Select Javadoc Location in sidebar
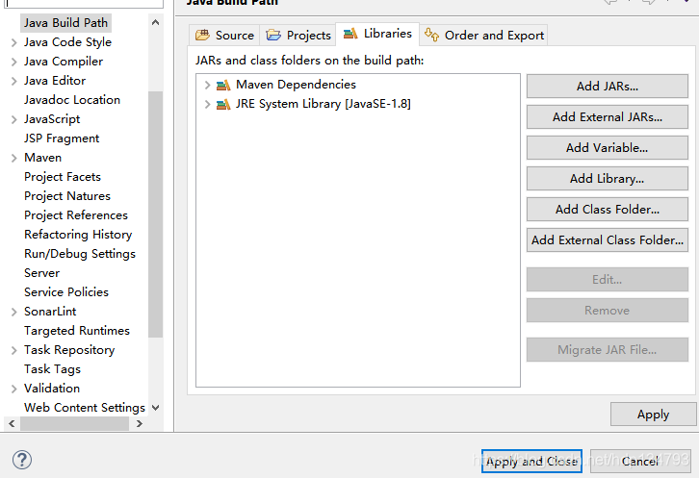Screen dimensions: 699x478 click(x=72, y=100)
